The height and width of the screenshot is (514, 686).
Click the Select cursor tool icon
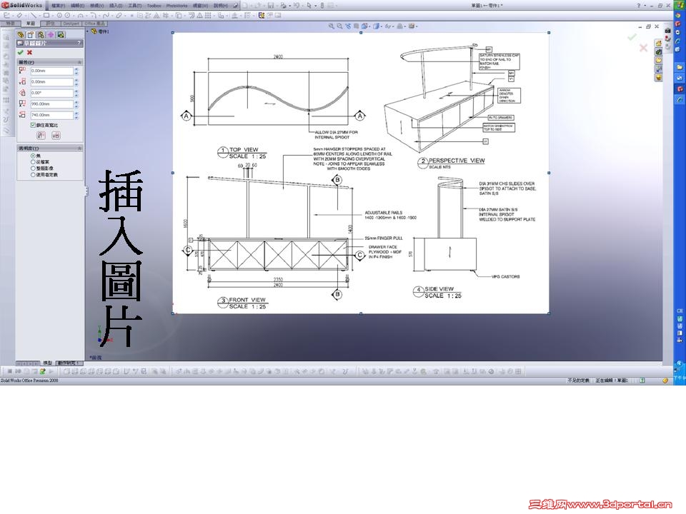[x=309, y=6]
